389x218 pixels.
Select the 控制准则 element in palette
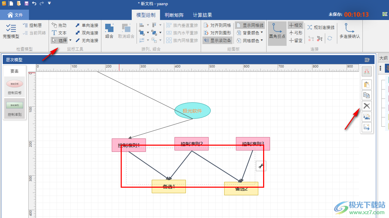click(x=14, y=108)
